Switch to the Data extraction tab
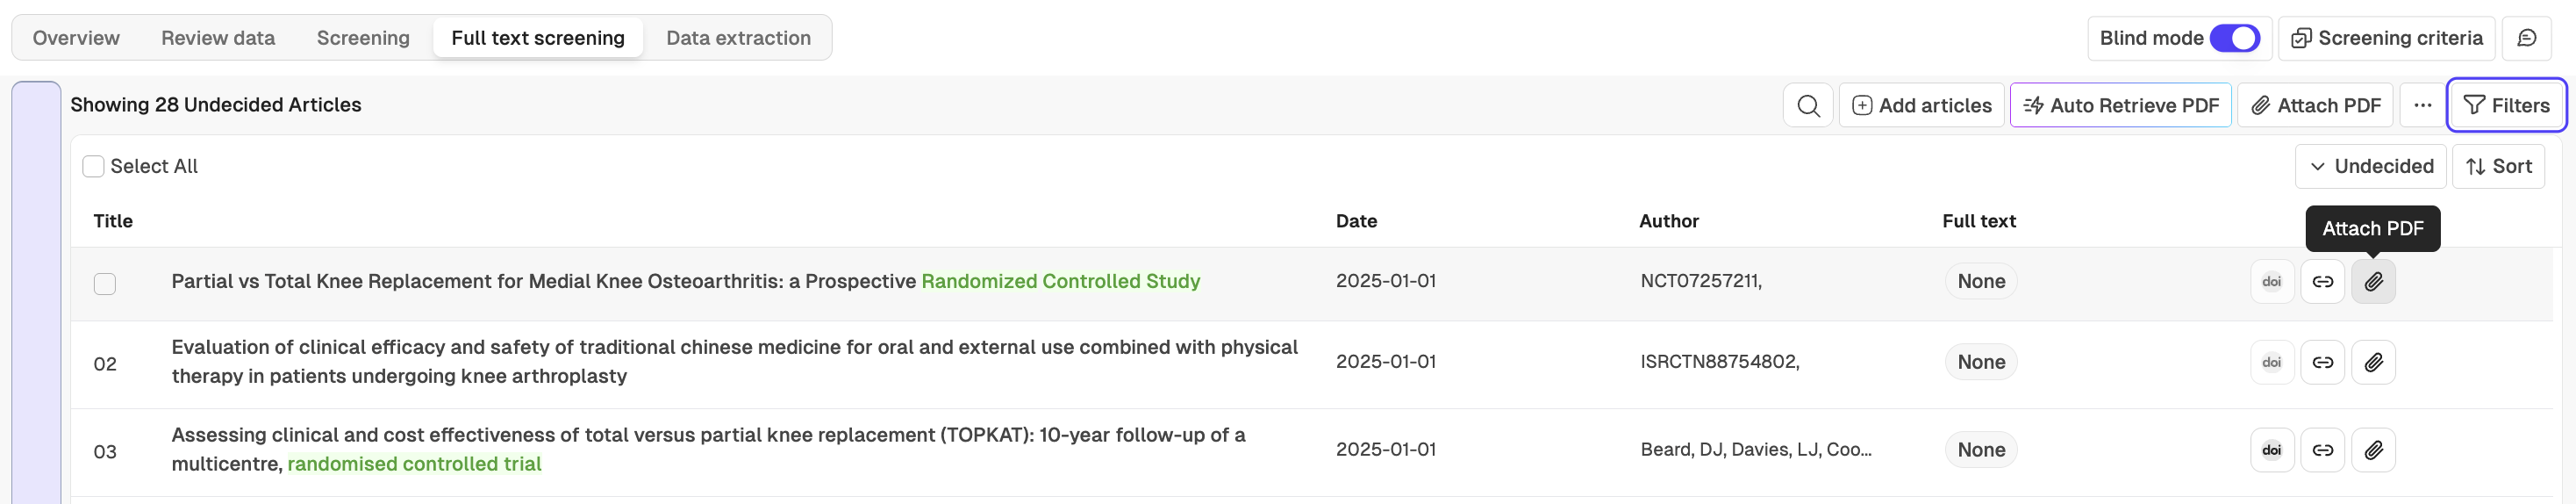This screenshot has width=2576, height=504. pyautogui.click(x=738, y=38)
